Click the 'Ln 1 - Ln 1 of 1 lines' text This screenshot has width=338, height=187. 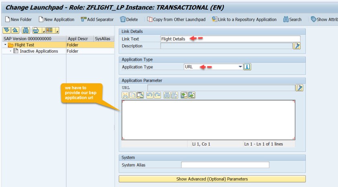point(264,144)
